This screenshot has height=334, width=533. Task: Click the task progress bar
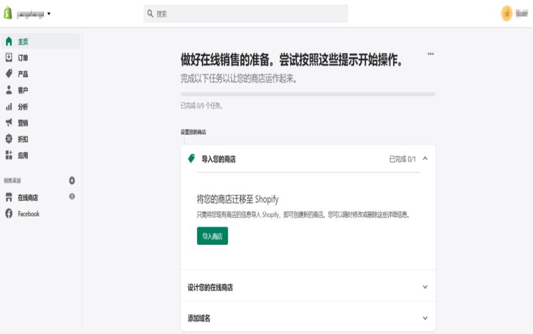click(308, 94)
